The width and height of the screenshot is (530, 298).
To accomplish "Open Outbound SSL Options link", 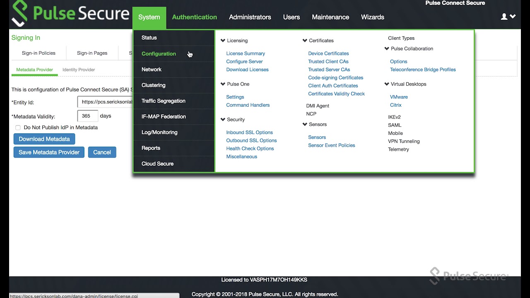I will click(251, 141).
